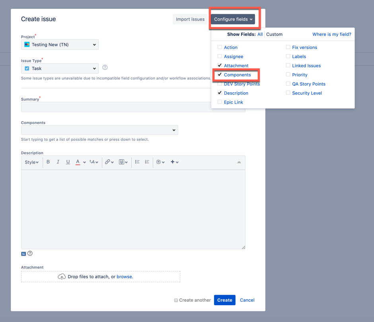Click the Testing New project avatar icon
Viewport: 374px width, 322px height.
[27, 45]
